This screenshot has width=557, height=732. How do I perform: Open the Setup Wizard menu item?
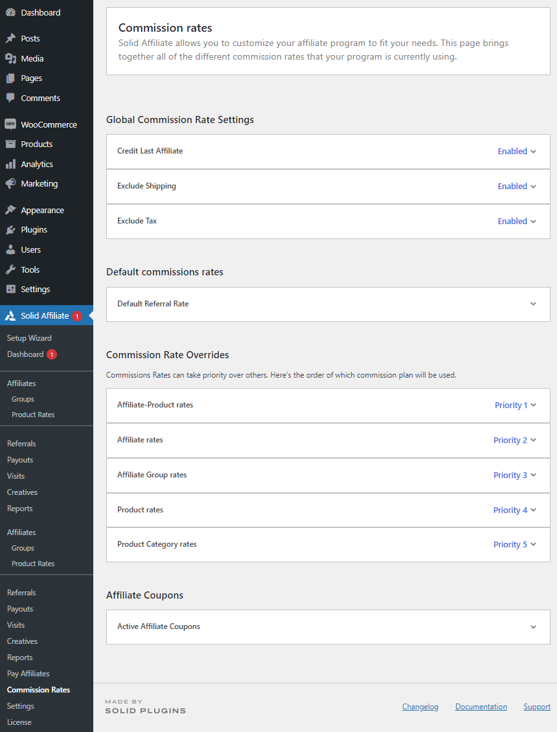29,338
